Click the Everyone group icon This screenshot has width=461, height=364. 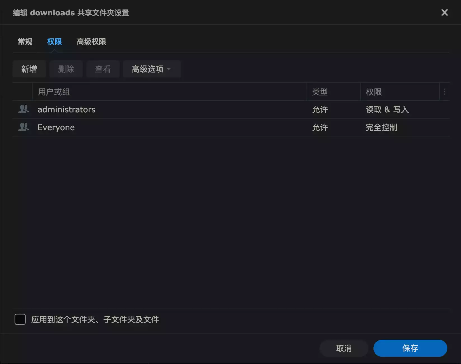coord(23,127)
